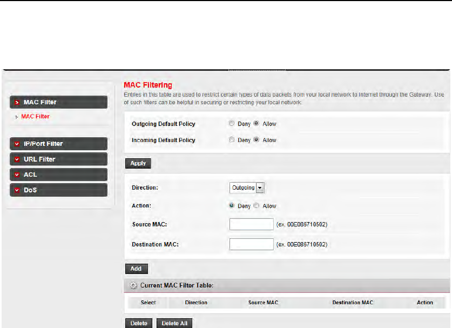Click the Select column header
The width and height of the screenshot is (452, 328).
coord(148,303)
